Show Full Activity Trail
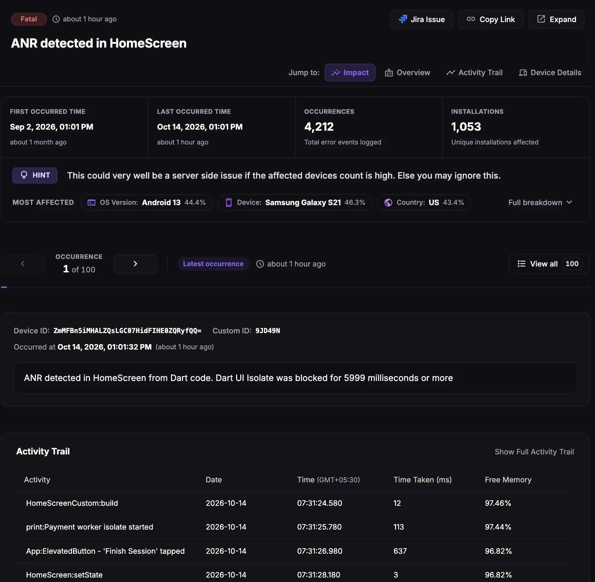The width and height of the screenshot is (595, 582). tap(534, 452)
